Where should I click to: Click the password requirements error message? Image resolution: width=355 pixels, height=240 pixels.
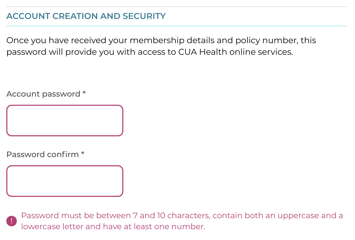click(182, 221)
